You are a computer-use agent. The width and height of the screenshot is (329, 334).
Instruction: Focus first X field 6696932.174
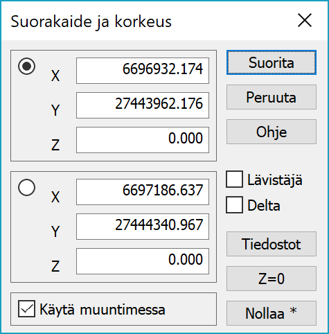pos(143,71)
